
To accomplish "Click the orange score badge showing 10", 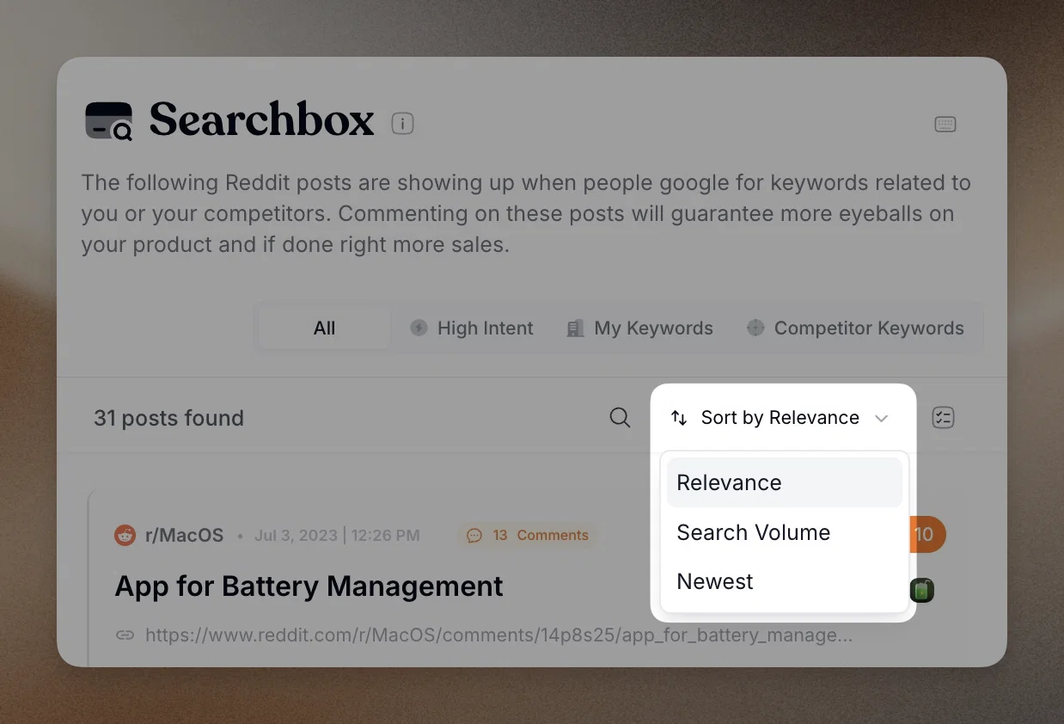I will (x=926, y=535).
